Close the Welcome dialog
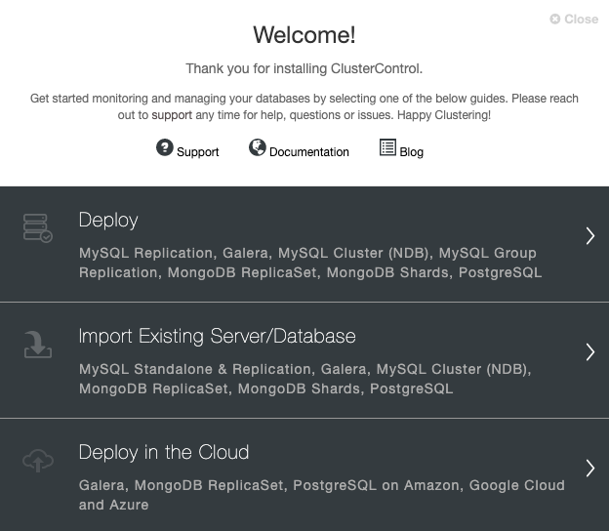609x531 pixels. 574,19
